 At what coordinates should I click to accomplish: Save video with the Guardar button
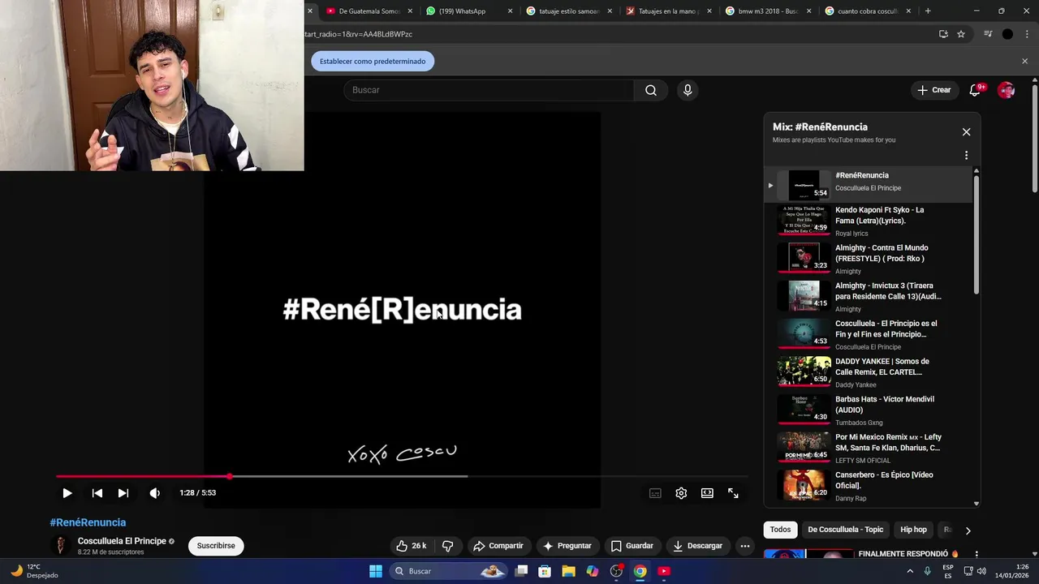click(632, 546)
